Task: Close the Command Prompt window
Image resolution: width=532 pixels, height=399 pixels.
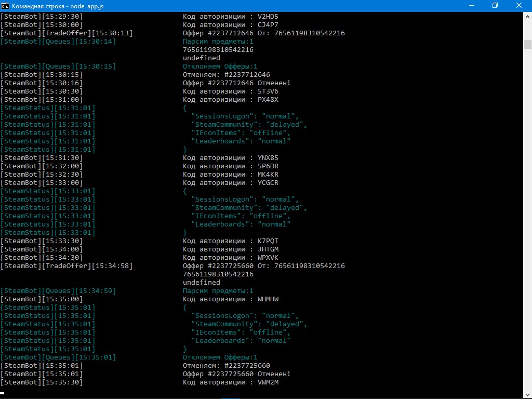Action: click(519, 6)
